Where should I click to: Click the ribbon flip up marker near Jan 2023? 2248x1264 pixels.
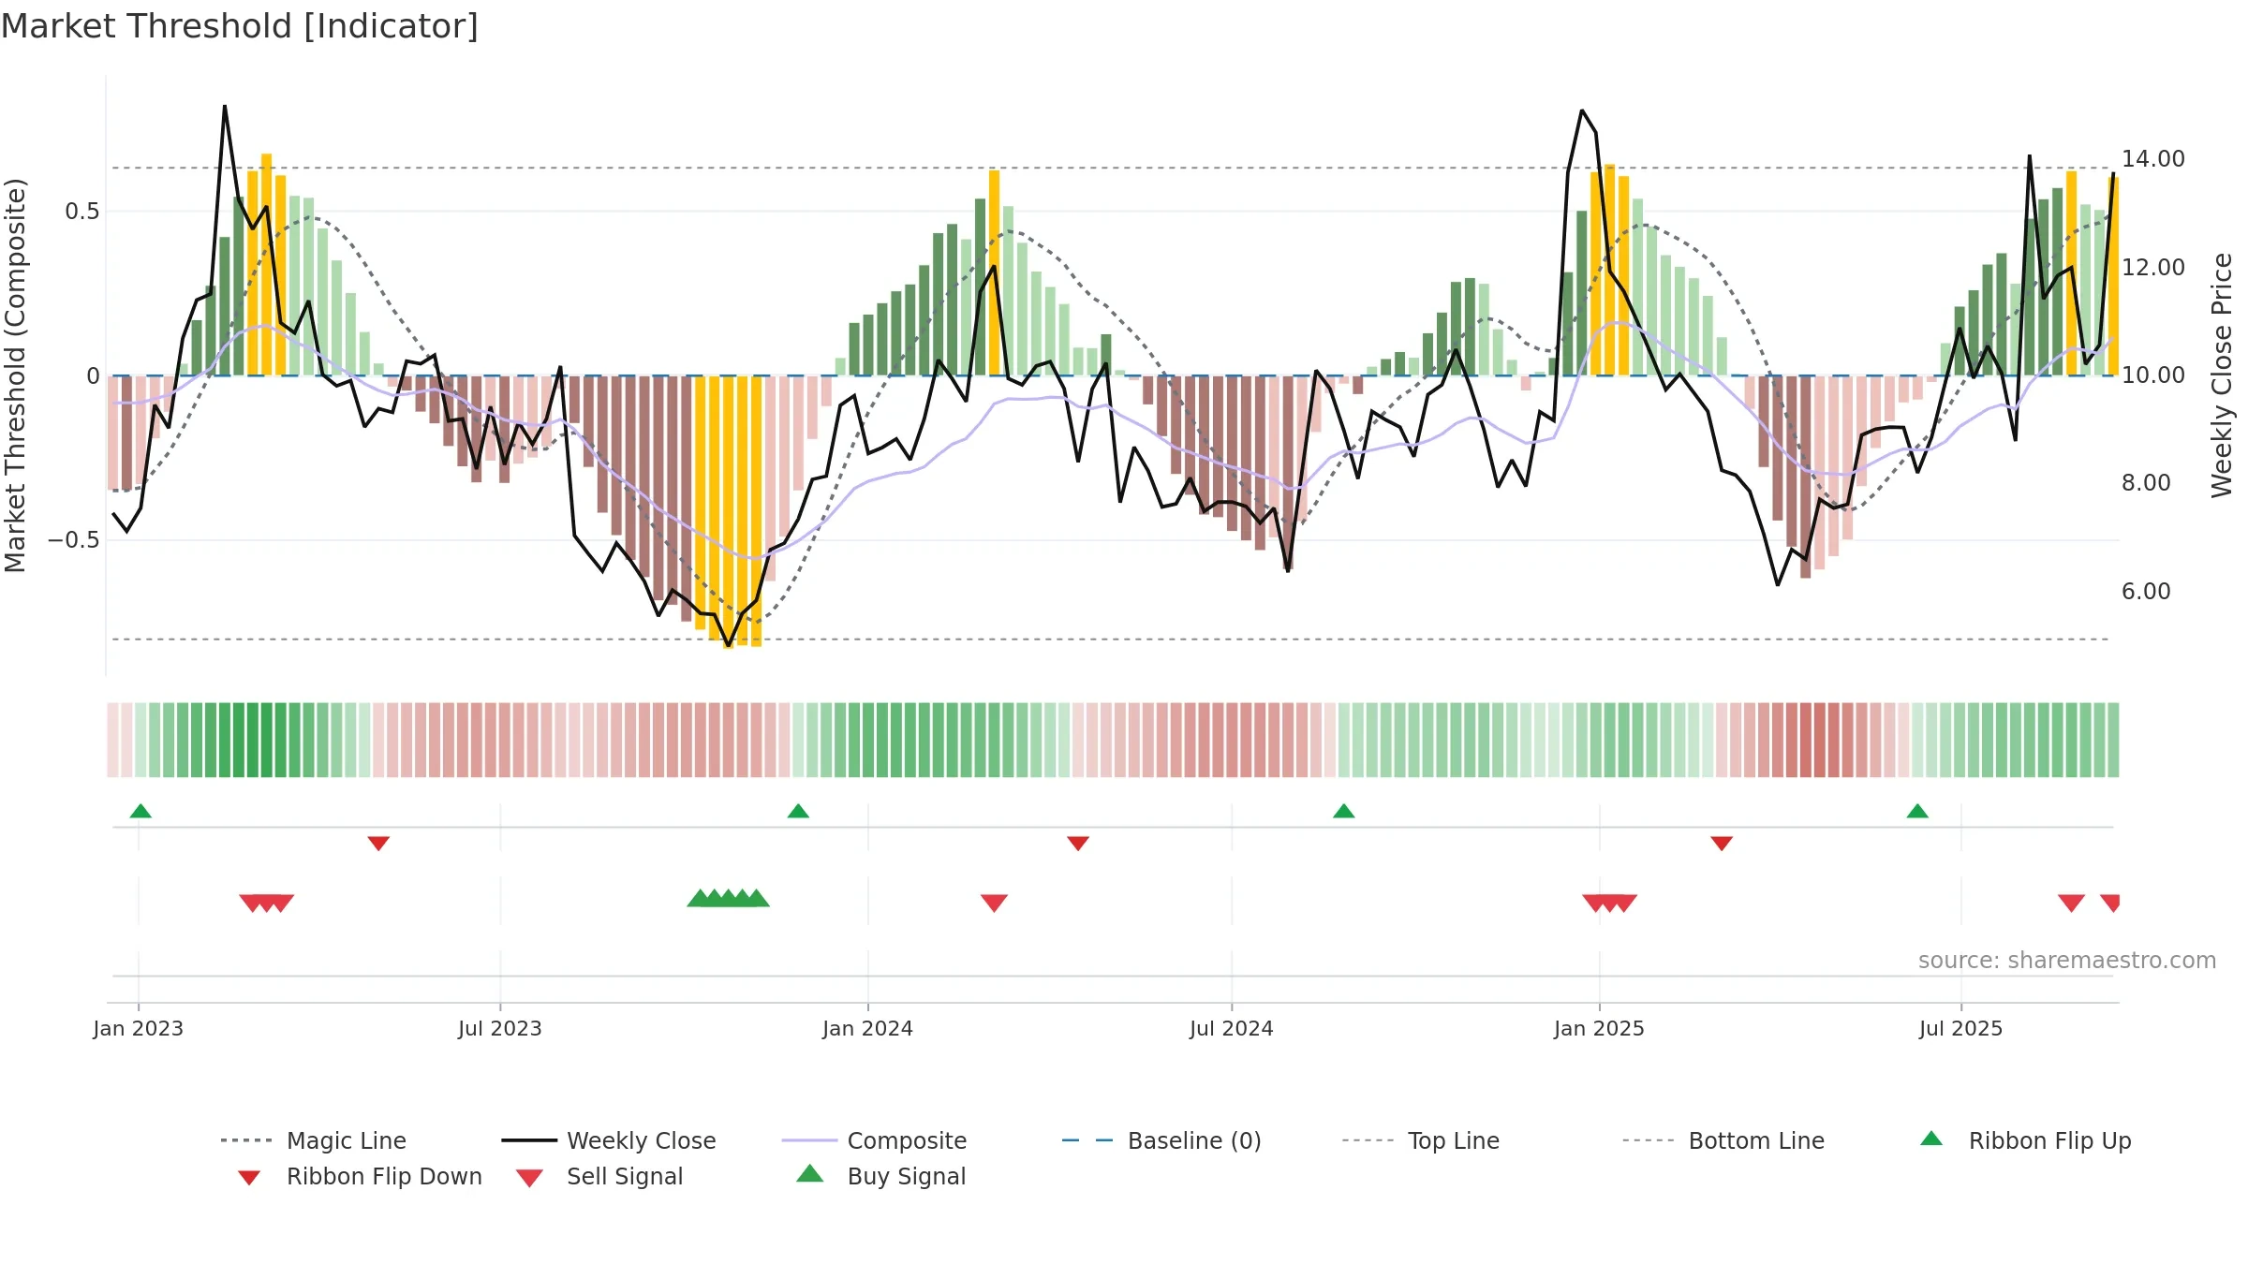point(140,811)
